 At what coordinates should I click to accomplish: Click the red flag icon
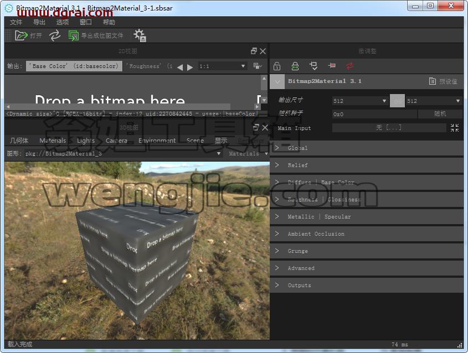(x=332, y=66)
